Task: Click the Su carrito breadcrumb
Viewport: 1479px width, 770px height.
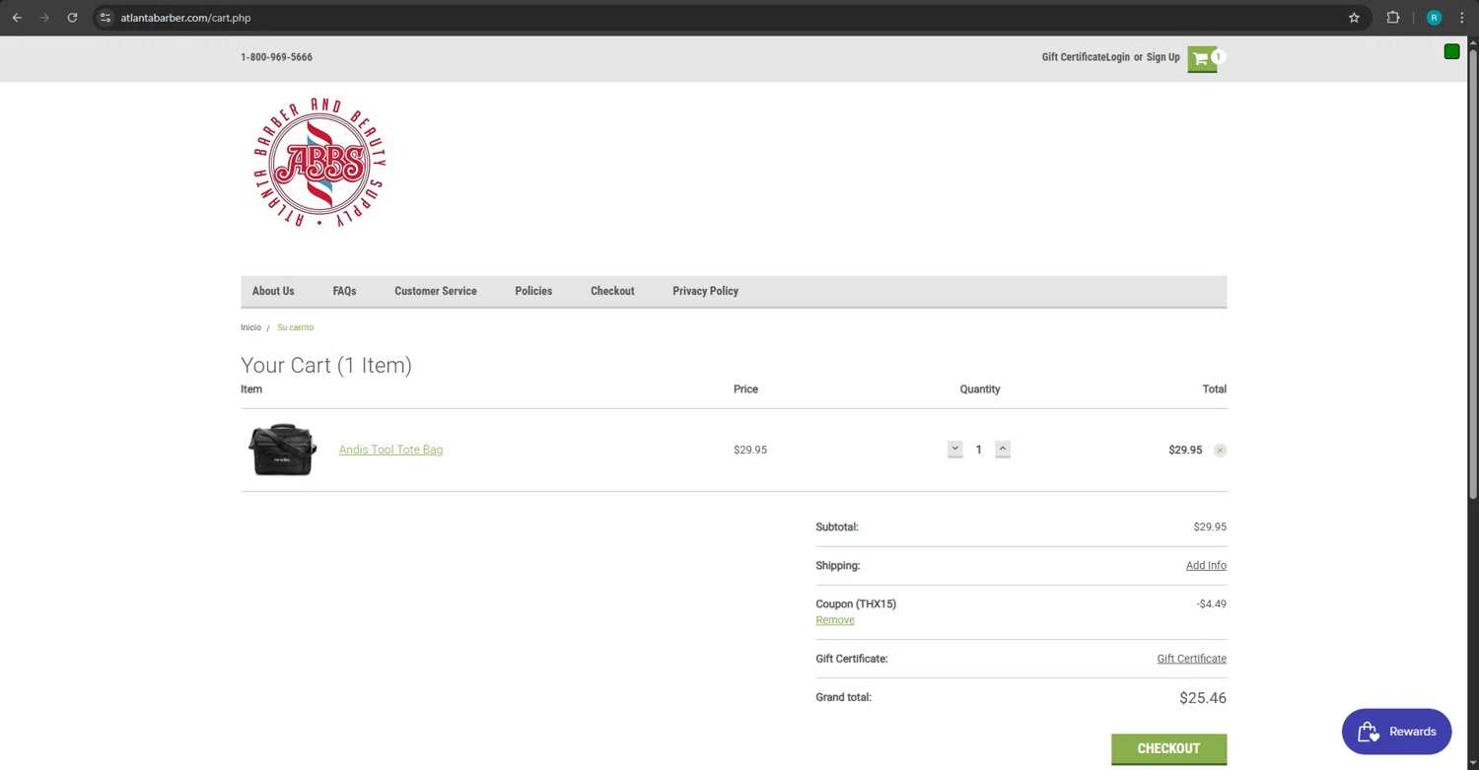Action: pos(295,327)
